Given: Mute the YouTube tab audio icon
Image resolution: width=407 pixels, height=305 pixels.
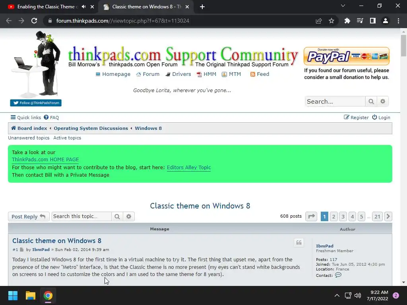Looking at the screenshot, I should (x=83, y=7).
